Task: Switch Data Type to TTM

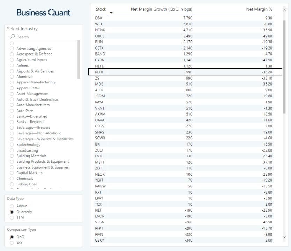Action: pos(12,217)
